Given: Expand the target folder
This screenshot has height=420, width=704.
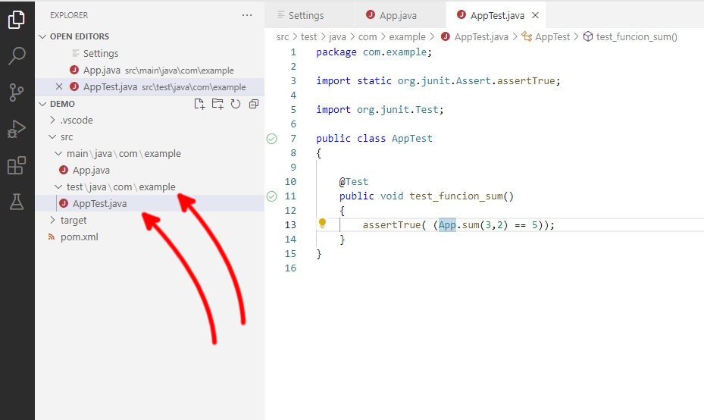Looking at the screenshot, I should tap(74, 220).
